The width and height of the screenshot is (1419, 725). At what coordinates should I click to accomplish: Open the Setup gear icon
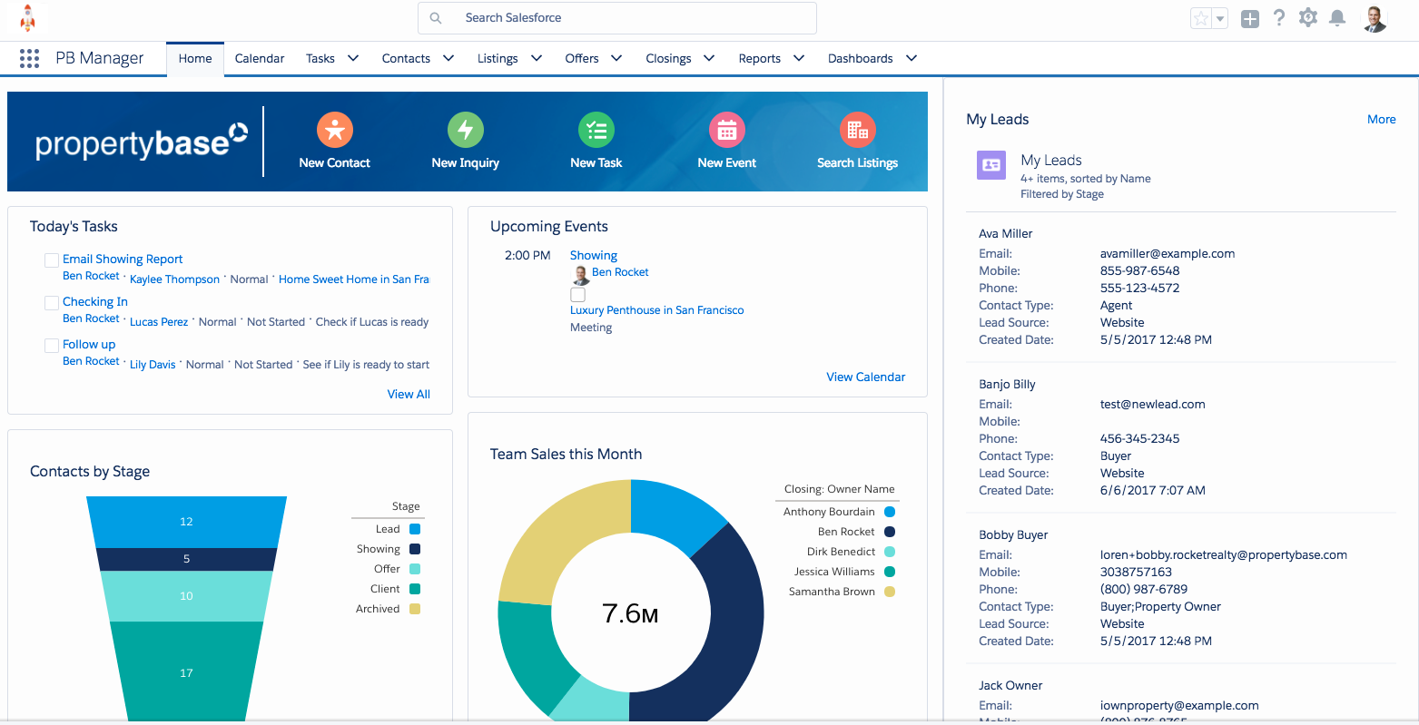pos(1308,17)
